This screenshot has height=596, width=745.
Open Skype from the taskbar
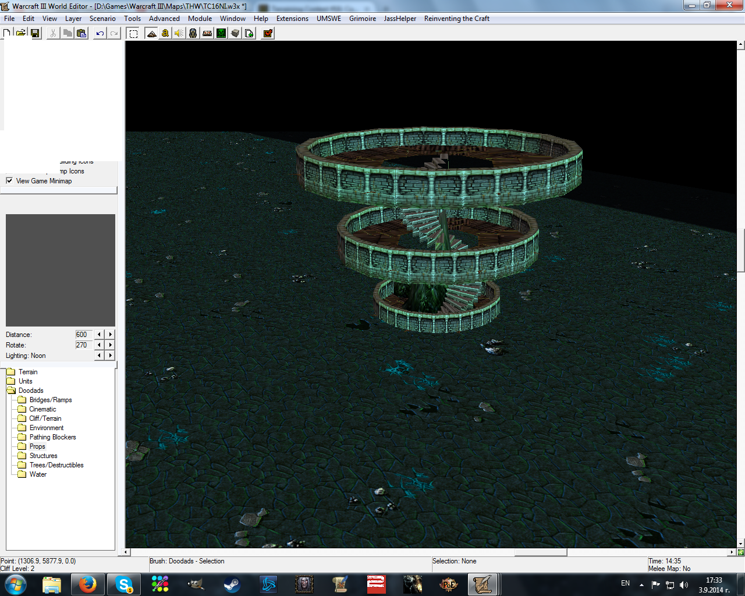click(124, 584)
